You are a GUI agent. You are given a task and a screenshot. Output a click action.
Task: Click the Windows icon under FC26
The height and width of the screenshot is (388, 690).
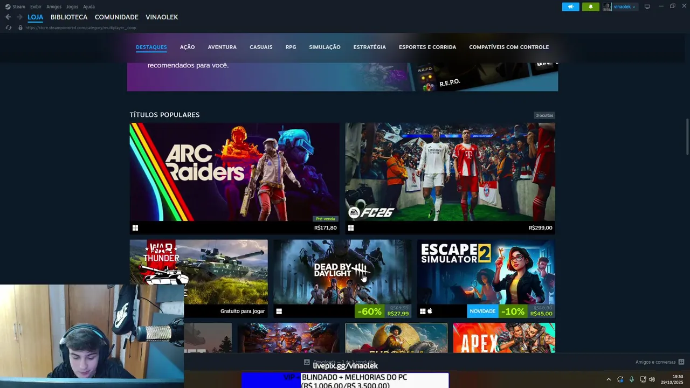(x=351, y=228)
